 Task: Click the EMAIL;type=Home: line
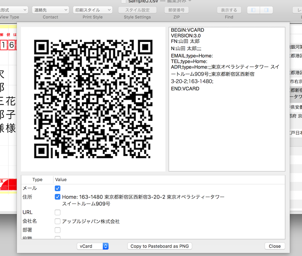click(192, 56)
